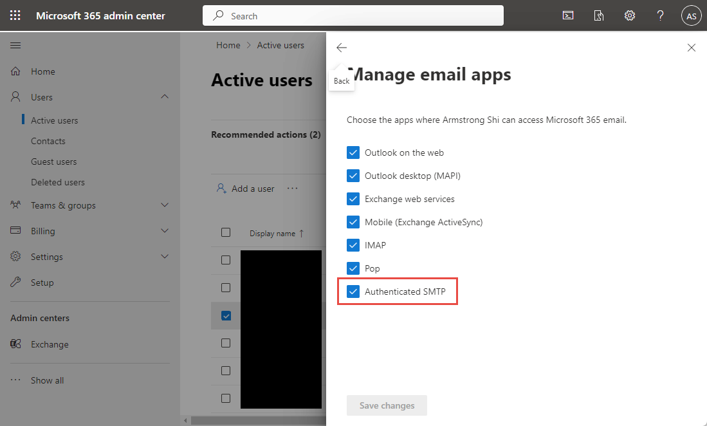This screenshot has height=426, width=707.
Task: Open Deleted users in sidebar
Action: (58, 182)
